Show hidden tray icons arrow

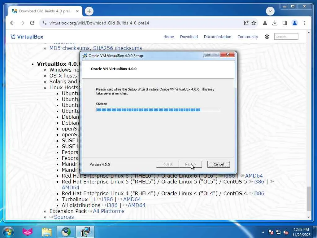pos(263,232)
